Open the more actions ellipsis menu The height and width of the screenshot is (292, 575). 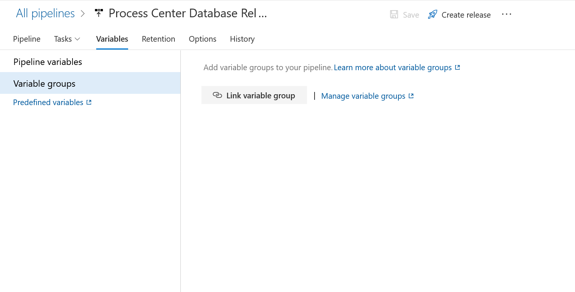pyautogui.click(x=507, y=14)
